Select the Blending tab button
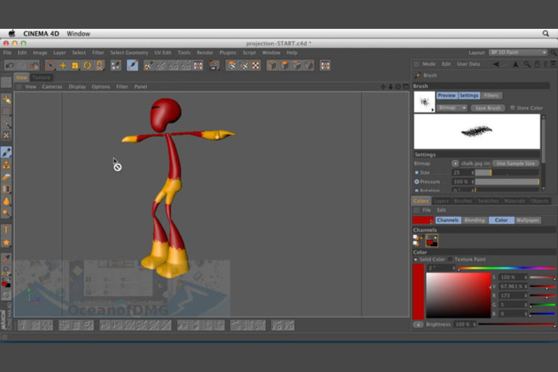 tap(474, 220)
